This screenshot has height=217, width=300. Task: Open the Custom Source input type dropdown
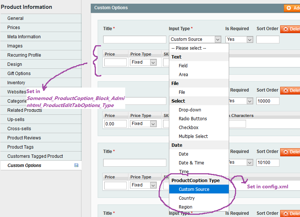point(195,39)
